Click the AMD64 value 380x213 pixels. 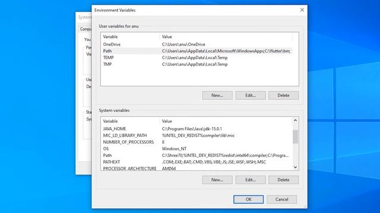click(169, 169)
